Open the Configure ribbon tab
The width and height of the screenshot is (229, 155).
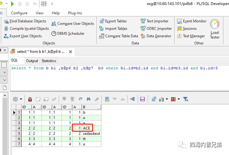pos(19,13)
